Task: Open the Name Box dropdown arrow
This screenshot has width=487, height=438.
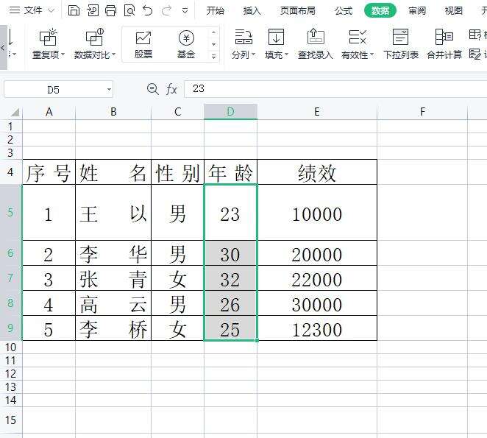Action: [x=109, y=89]
